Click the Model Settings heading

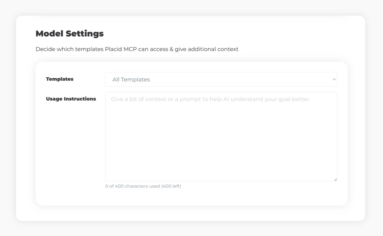[70, 33]
